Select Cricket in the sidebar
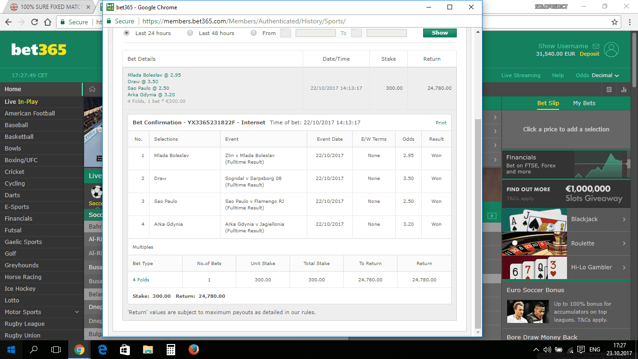The height and width of the screenshot is (359, 638). (x=41, y=172)
